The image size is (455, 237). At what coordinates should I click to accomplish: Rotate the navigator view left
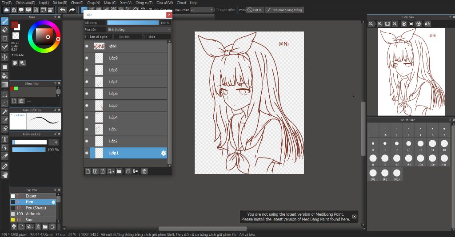coord(403,24)
